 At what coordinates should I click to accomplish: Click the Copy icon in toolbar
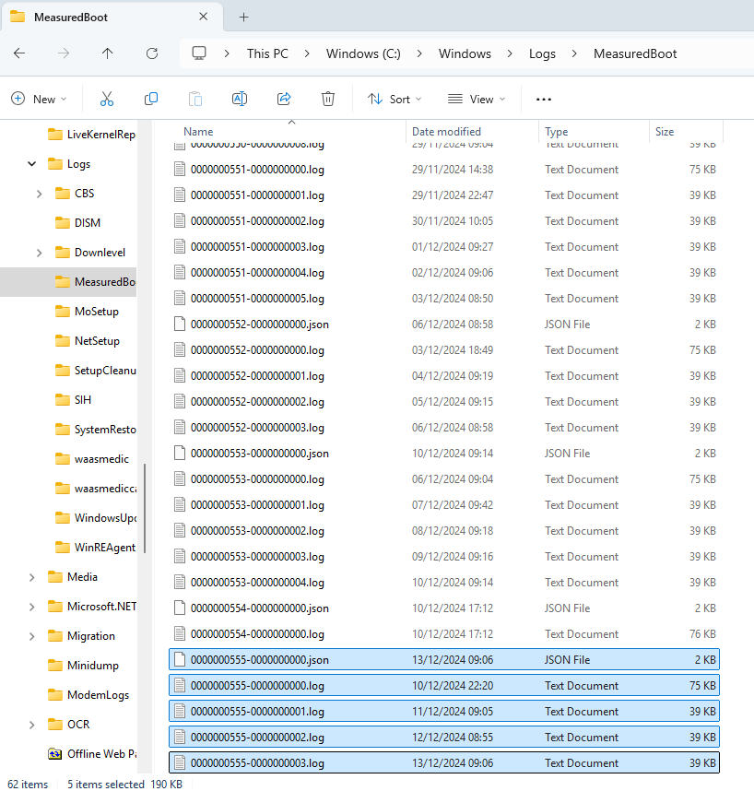151,99
